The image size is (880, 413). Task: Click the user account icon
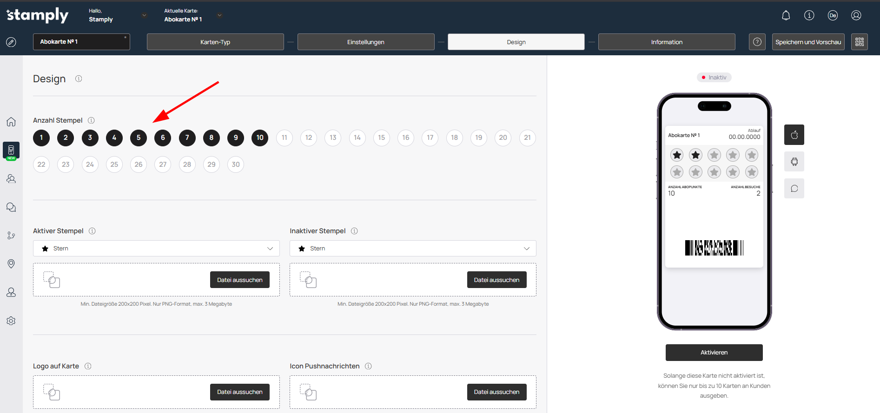click(x=856, y=15)
